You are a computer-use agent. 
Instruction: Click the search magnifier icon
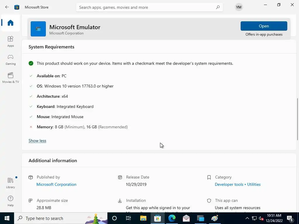(x=218, y=7)
